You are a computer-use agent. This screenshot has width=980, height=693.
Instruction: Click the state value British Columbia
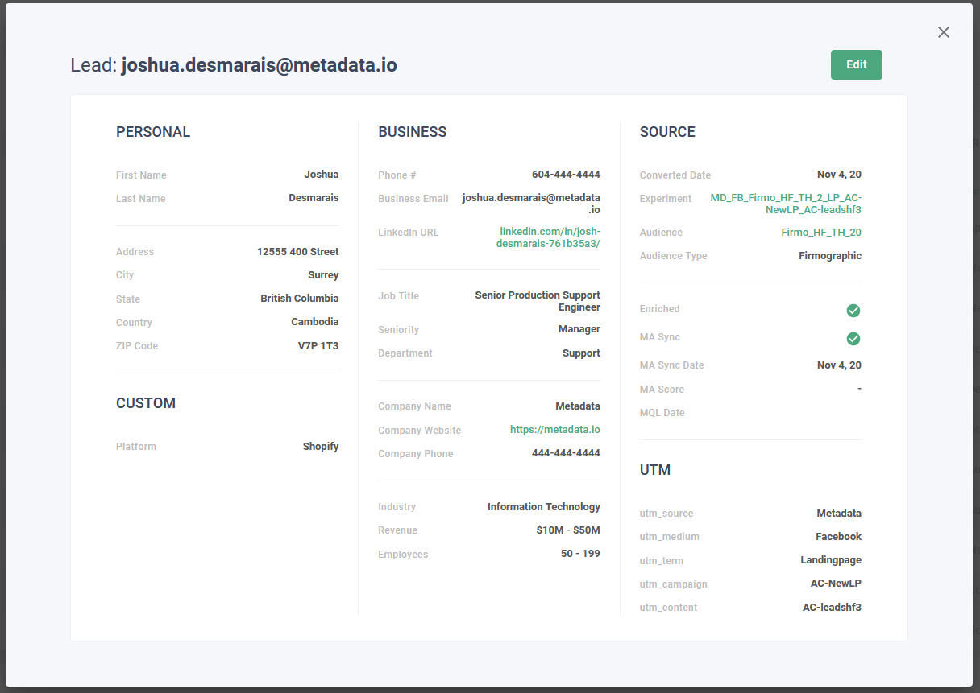[300, 299]
